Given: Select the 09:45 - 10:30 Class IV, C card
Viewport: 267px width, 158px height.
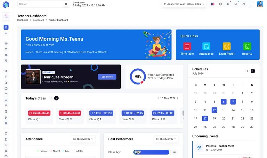Looking at the screenshot, I should (70, 116).
